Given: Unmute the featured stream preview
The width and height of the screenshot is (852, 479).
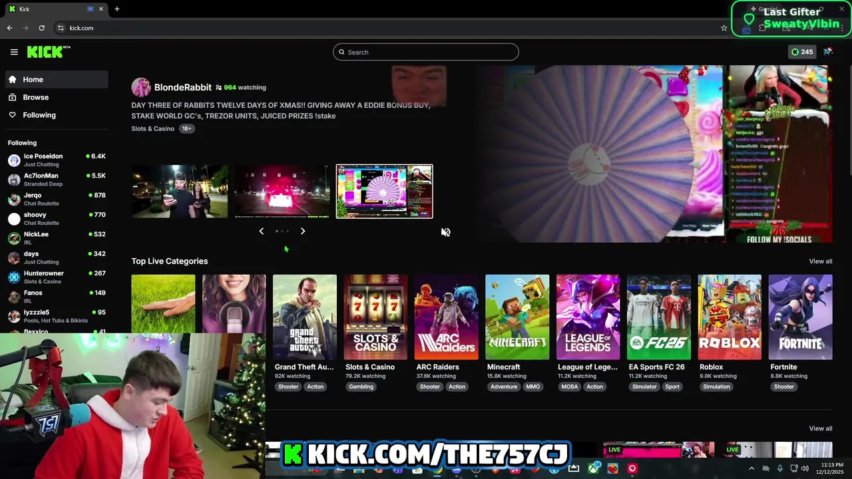Looking at the screenshot, I should click(x=446, y=232).
